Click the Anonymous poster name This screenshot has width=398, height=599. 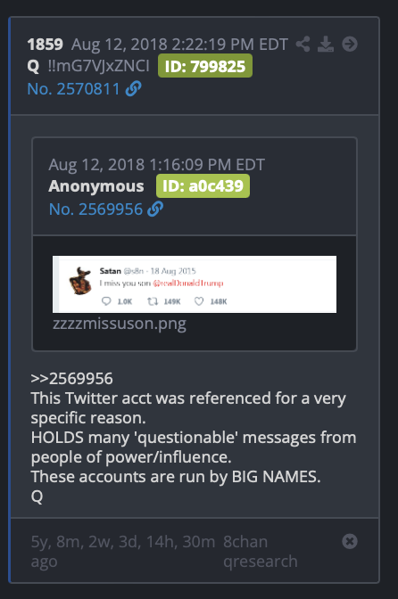tap(96, 186)
